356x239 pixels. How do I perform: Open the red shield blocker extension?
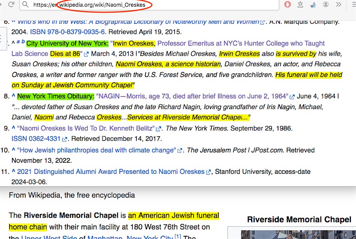[288, 5]
